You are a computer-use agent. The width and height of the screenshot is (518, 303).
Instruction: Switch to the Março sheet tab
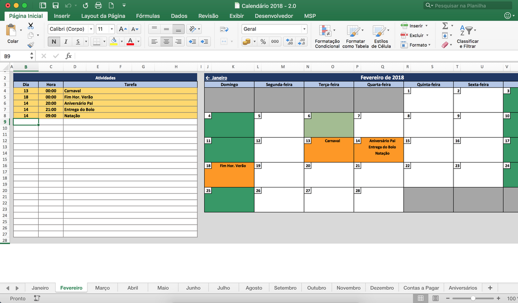103,288
